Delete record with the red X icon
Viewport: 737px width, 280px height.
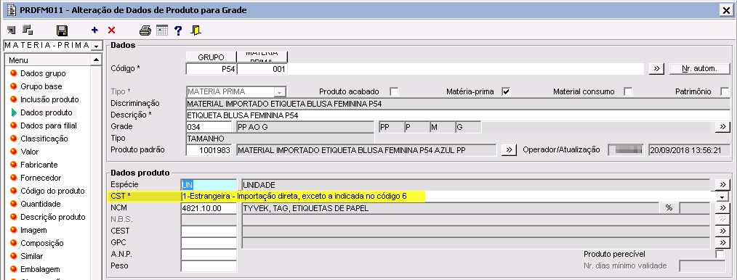pos(111,30)
